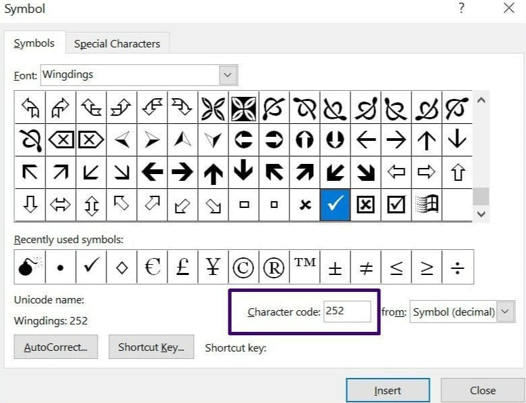Viewport: 526px width, 403px height.
Task: Select the small outlined rectangle symbol
Action: (243, 205)
